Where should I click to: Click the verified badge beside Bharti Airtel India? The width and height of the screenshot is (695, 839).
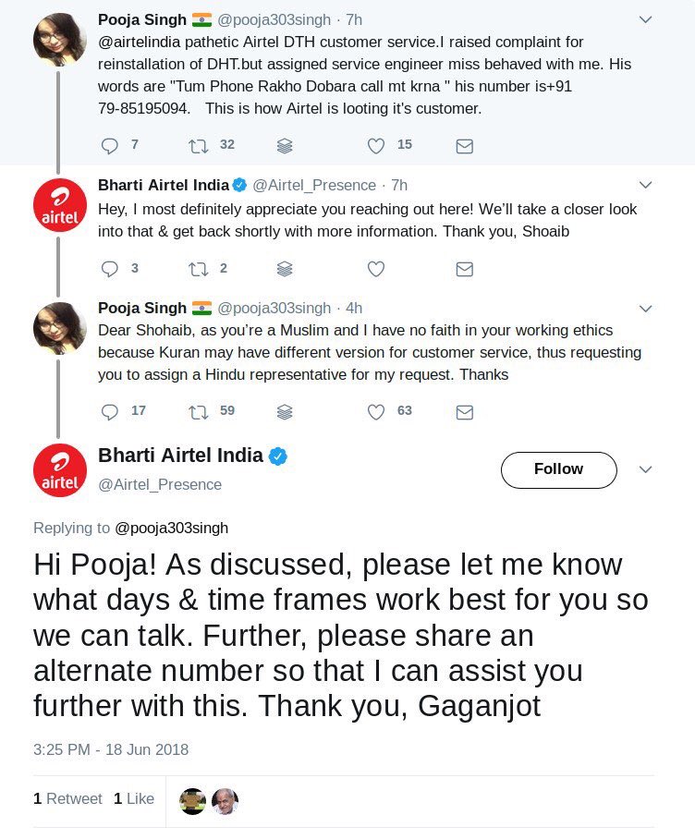click(x=277, y=456)
